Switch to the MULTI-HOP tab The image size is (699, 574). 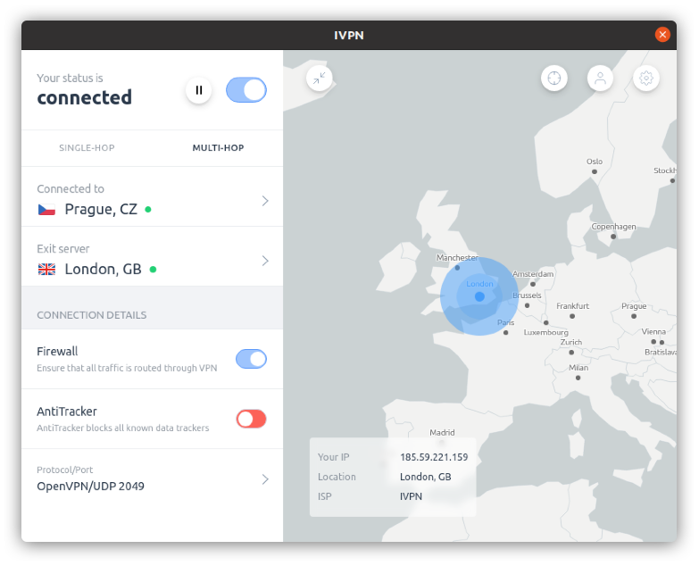pyautogui.click(x=218, y=148)
